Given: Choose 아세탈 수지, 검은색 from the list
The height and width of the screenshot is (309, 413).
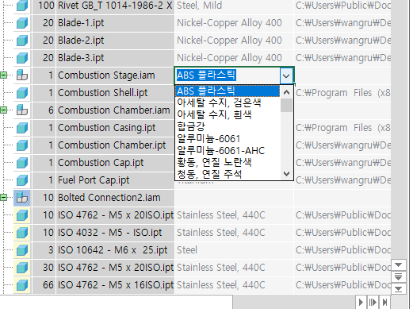Looking at the screenshot, I should pos(228,102).
